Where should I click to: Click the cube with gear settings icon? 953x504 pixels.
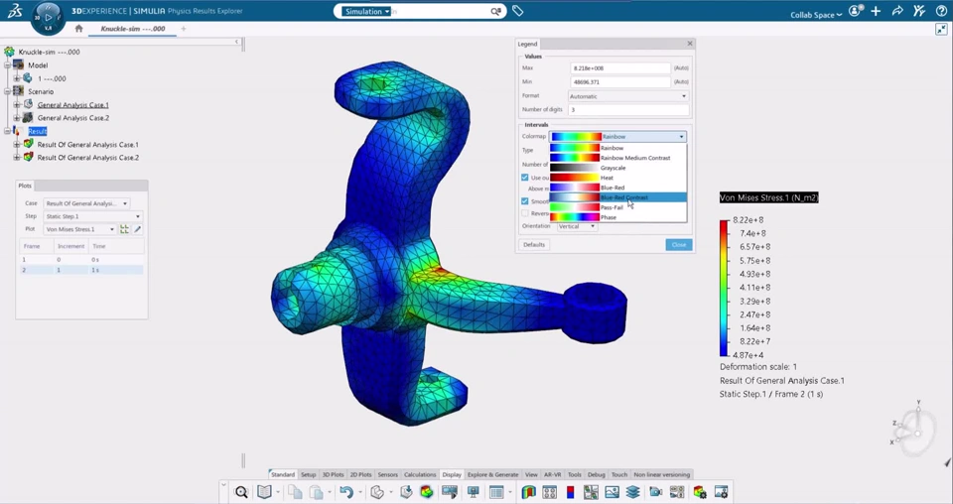coord(700,492)
